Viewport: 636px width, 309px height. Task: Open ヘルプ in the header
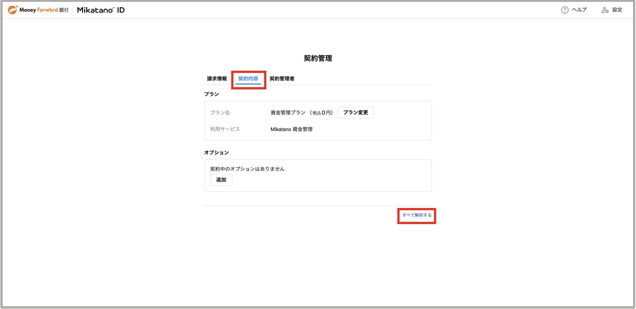[x=580, y=10]
